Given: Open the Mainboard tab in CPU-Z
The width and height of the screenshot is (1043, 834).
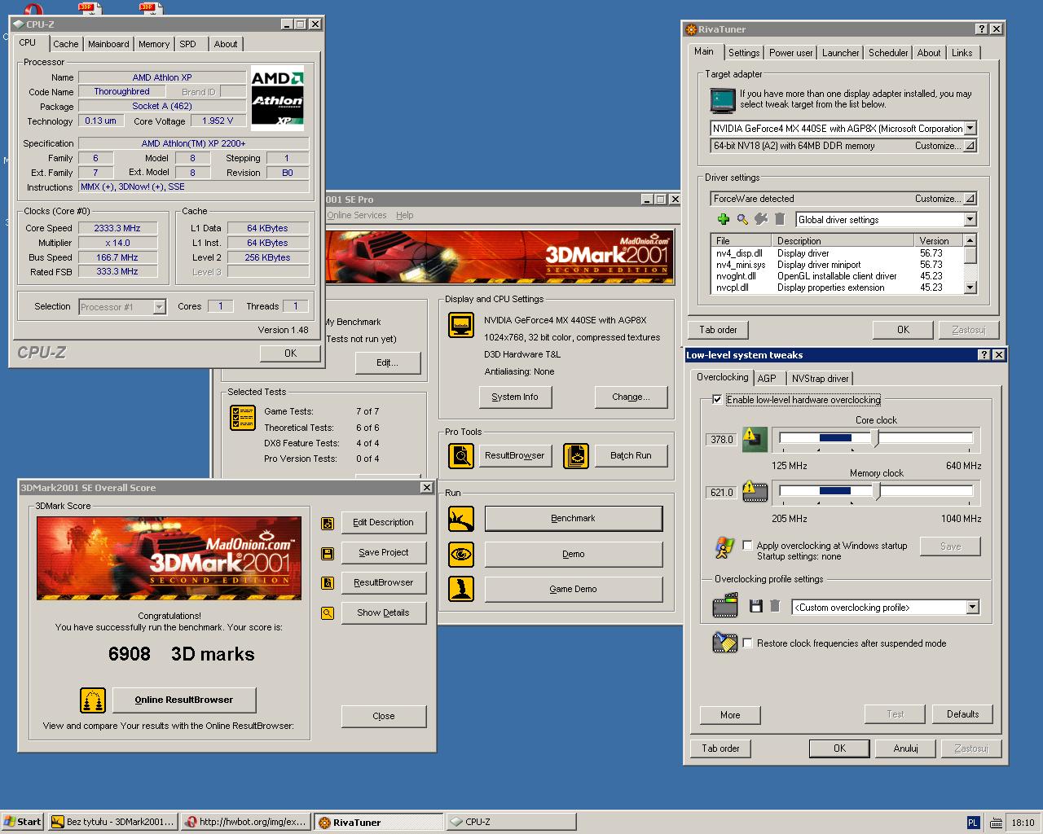Looking at the screenshot, I should point(108,44).
